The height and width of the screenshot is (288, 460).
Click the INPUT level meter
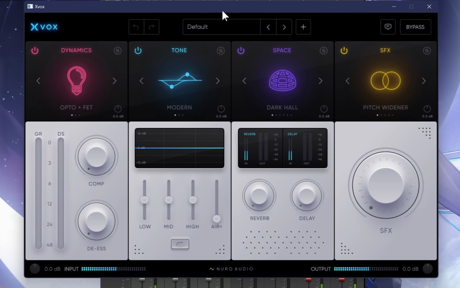point(113,269)
